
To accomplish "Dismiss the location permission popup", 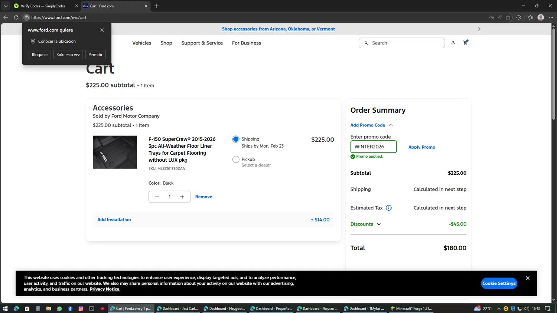I will [x=102, y=30].
